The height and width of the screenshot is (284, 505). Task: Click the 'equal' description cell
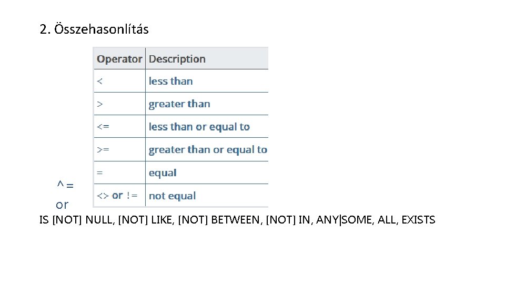(x=163, y=173)
